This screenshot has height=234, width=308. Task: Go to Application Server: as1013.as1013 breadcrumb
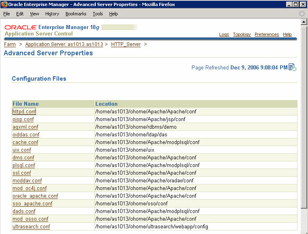pyautogui.click(x=64, y=44)
